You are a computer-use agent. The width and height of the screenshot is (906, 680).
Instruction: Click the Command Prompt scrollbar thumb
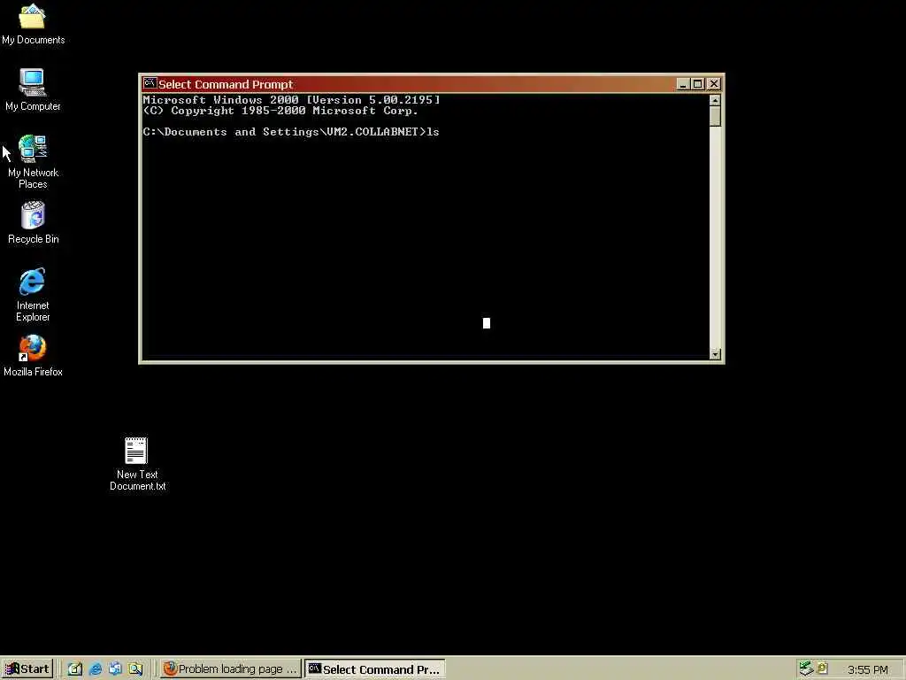715,116
